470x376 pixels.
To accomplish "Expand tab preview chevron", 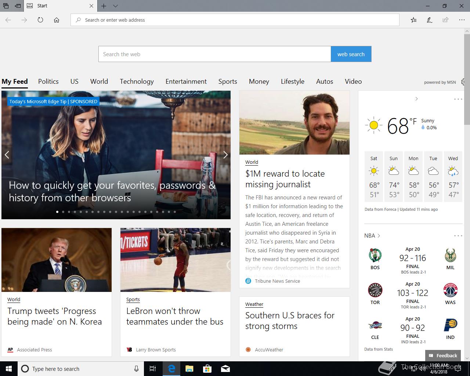I will (x=115, y=6).
